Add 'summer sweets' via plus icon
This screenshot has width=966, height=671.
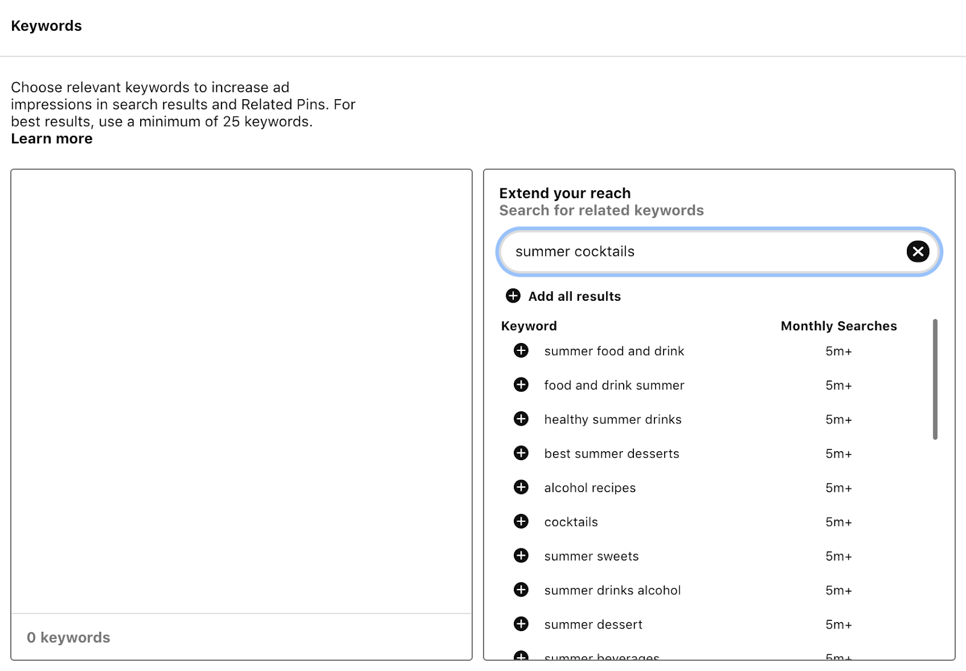coord(521,556)
